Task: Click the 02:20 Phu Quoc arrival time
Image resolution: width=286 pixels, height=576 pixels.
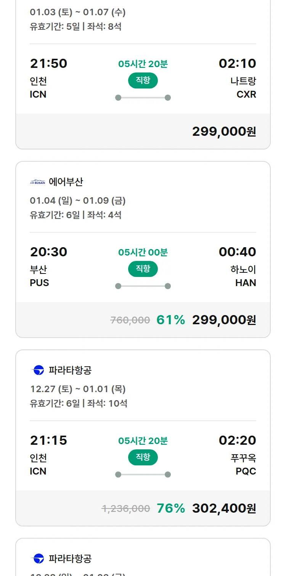Action: pos(237,440)
